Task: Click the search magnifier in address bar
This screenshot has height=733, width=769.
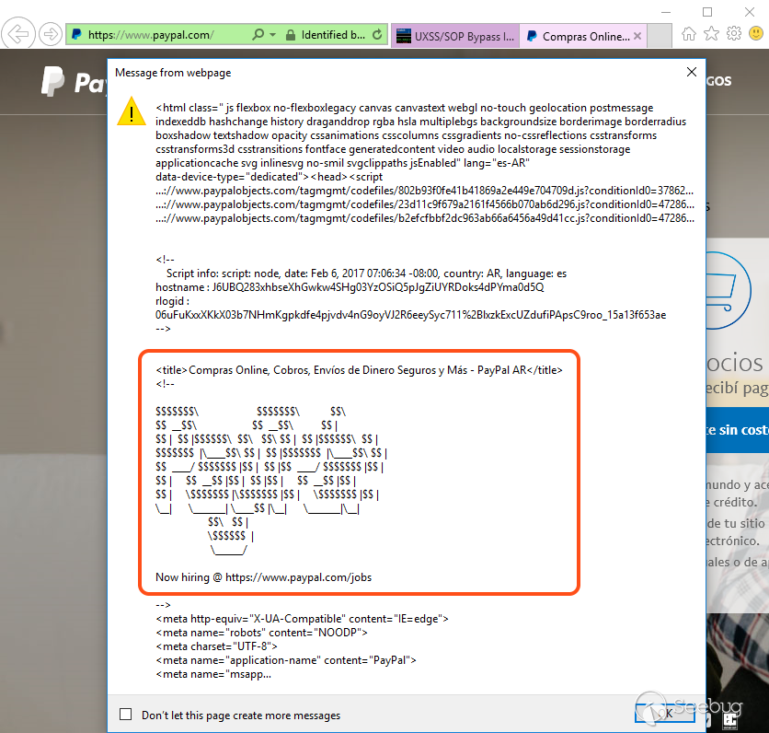Action: 258,34
